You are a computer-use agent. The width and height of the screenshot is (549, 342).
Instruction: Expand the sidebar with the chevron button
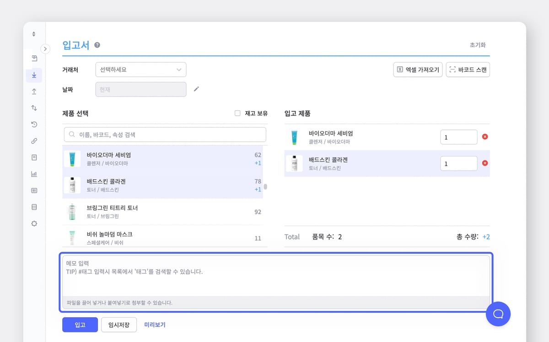point(45,49)
